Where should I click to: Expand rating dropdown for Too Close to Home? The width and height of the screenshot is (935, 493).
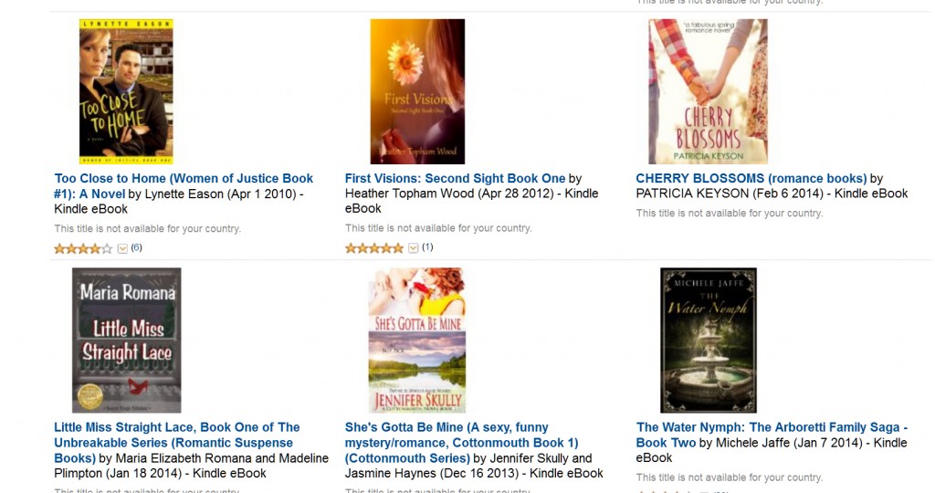(122, 248)
